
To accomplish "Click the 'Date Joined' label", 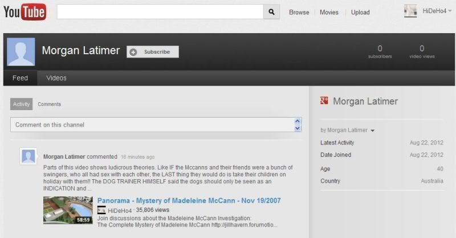I will tap(336, 155).
